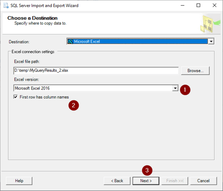Click the Microsoft Excel icon in Destination field
The height and width of the screenshot is (191, 223).
point(70,42)
